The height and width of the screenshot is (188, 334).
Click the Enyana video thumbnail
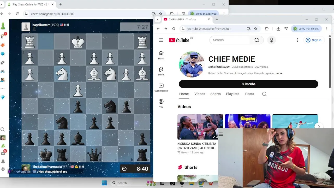pos(248,121)
